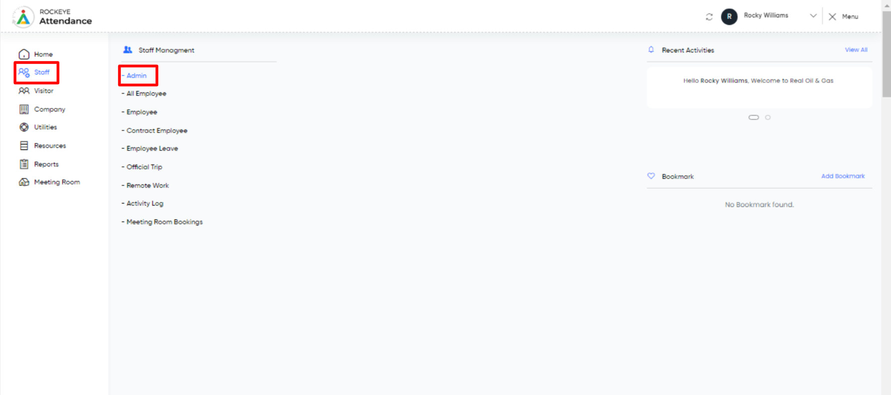Open the Meeting Room icon
This screenshot has height=395, width=891.
[x=24, y=182]
